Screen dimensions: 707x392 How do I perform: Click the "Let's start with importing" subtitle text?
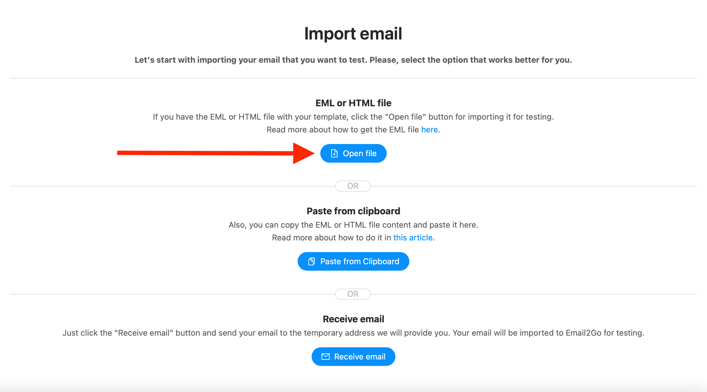tap(353, 60)
